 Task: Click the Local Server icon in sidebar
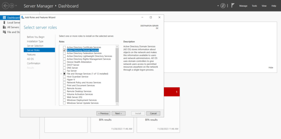point(4,22)
